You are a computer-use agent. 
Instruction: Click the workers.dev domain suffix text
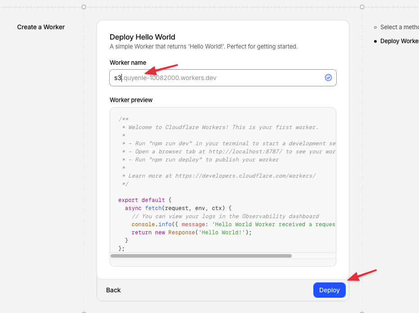[170, 78]
